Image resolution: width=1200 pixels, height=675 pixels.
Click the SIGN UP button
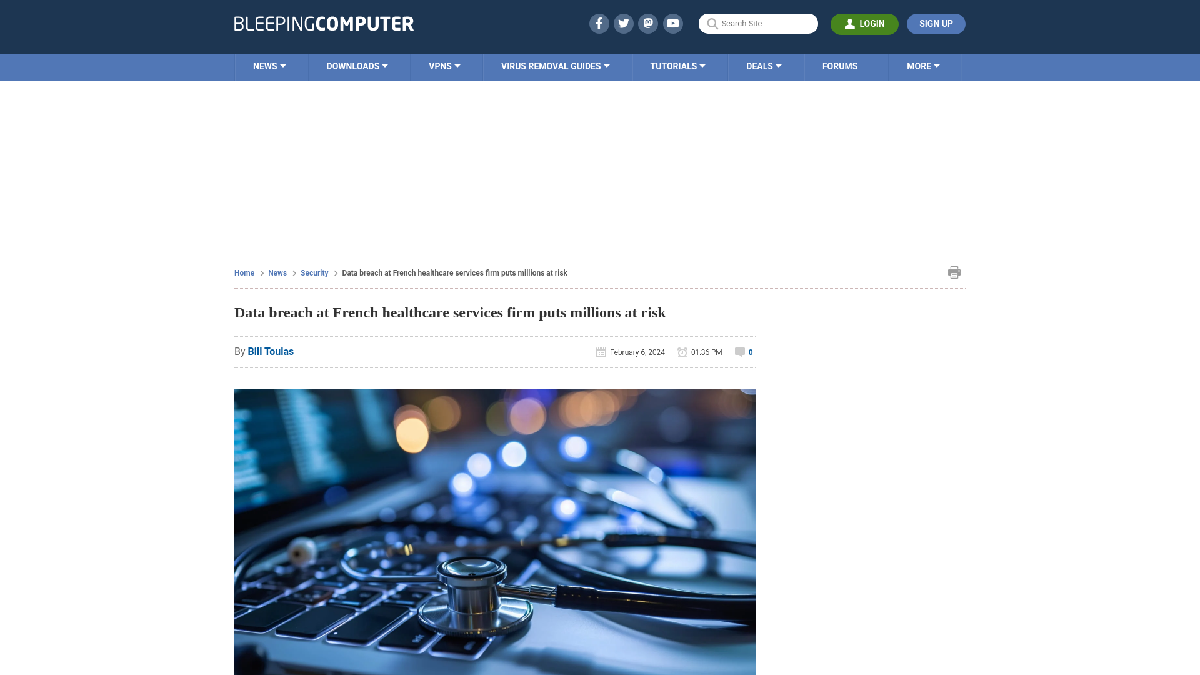936,23
